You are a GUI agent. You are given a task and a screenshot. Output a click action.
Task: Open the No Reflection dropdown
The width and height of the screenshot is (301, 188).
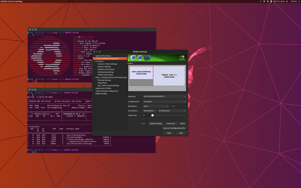[172, 111]
